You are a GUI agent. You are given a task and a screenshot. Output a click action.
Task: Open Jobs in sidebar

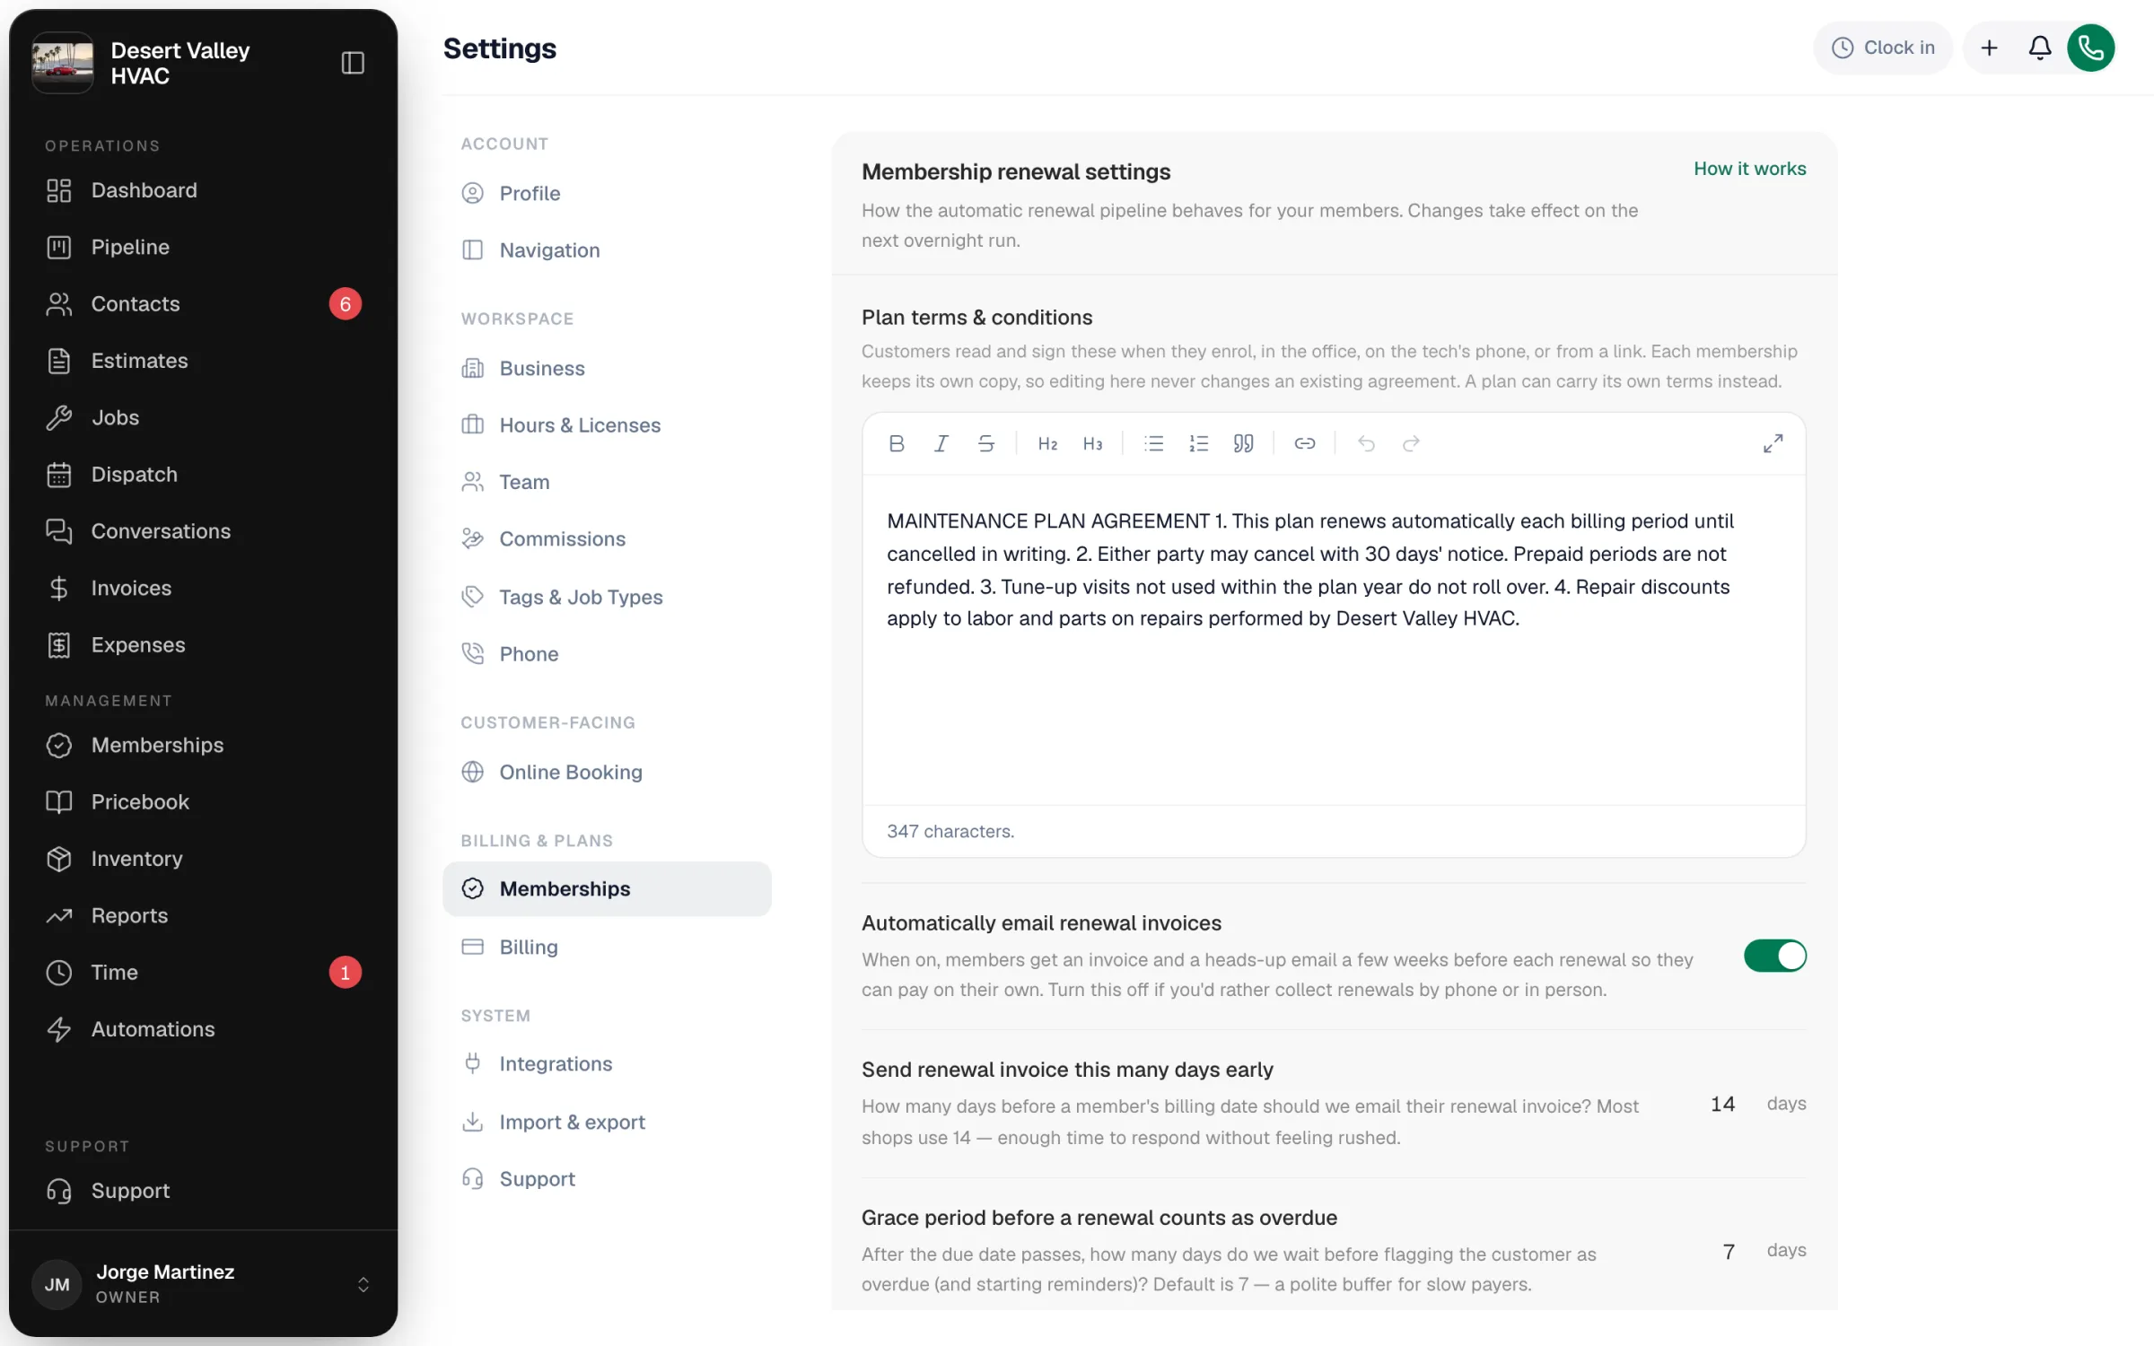click(203, 417)
